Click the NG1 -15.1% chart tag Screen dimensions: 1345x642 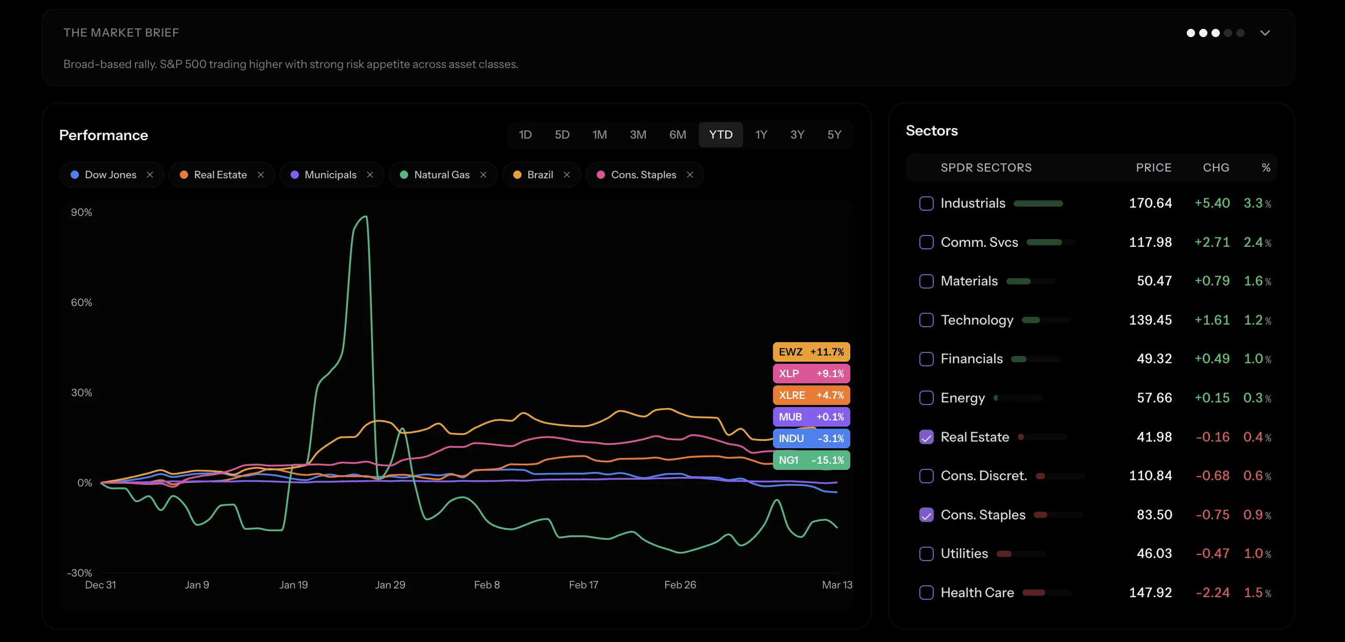811,460
